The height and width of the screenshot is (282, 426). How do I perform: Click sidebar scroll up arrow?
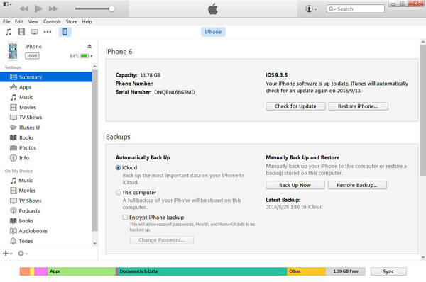click(94, 67)
